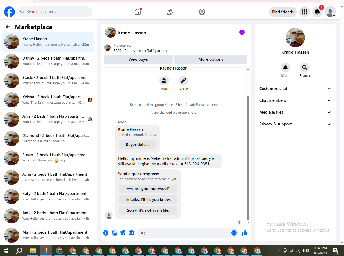Open Julie's 2 beds 1 bath conversation
The width and height of the screenshot is (344, 256).
click(x=48, y=119)
